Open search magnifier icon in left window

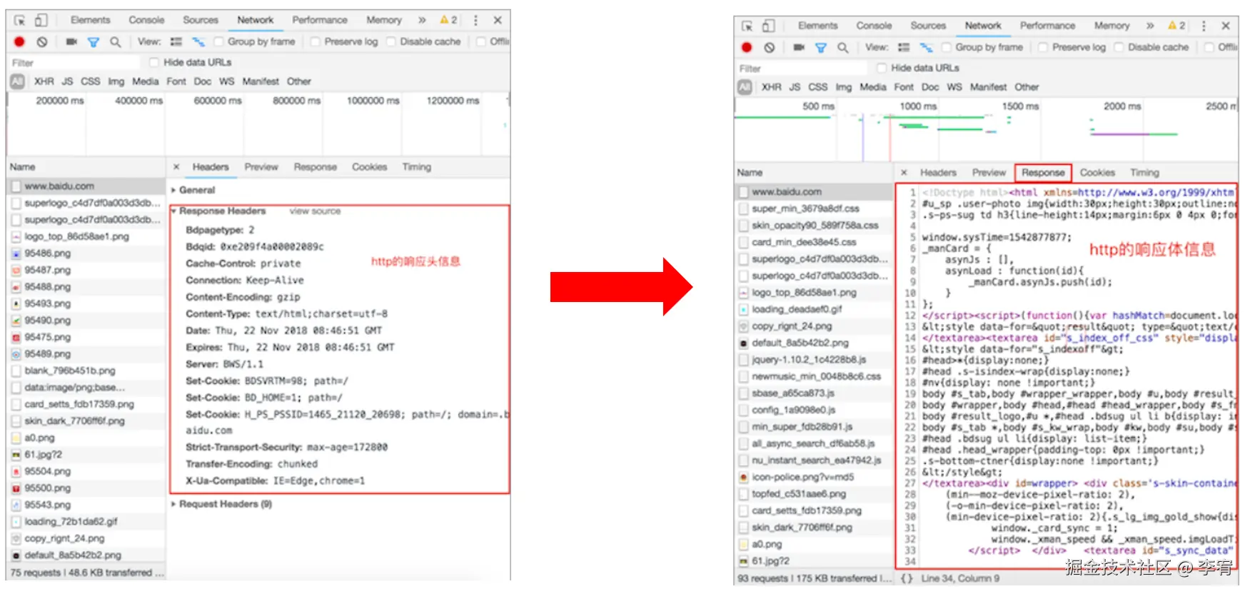(x=115, y=42)
